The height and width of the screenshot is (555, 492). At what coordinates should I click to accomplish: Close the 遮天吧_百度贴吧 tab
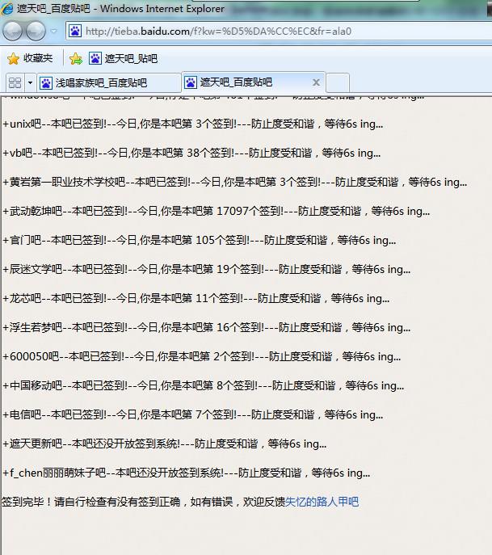tap(316, 82)
